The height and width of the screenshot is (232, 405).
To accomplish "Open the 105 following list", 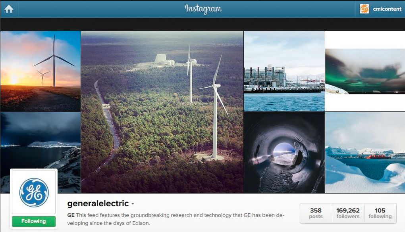I will [380, 213].
